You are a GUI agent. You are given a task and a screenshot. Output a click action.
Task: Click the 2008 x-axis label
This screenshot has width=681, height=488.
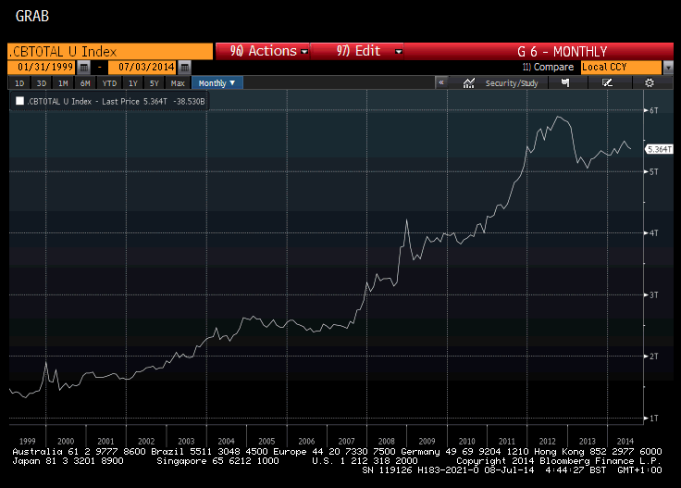pos(387,441)
